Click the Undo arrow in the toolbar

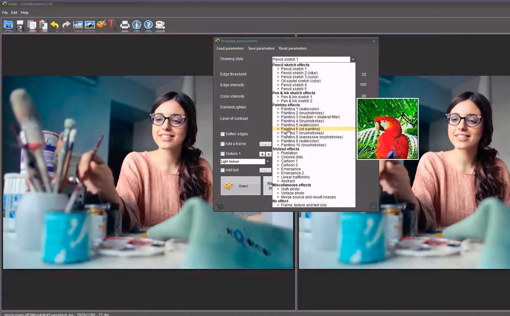click(55, 25)
